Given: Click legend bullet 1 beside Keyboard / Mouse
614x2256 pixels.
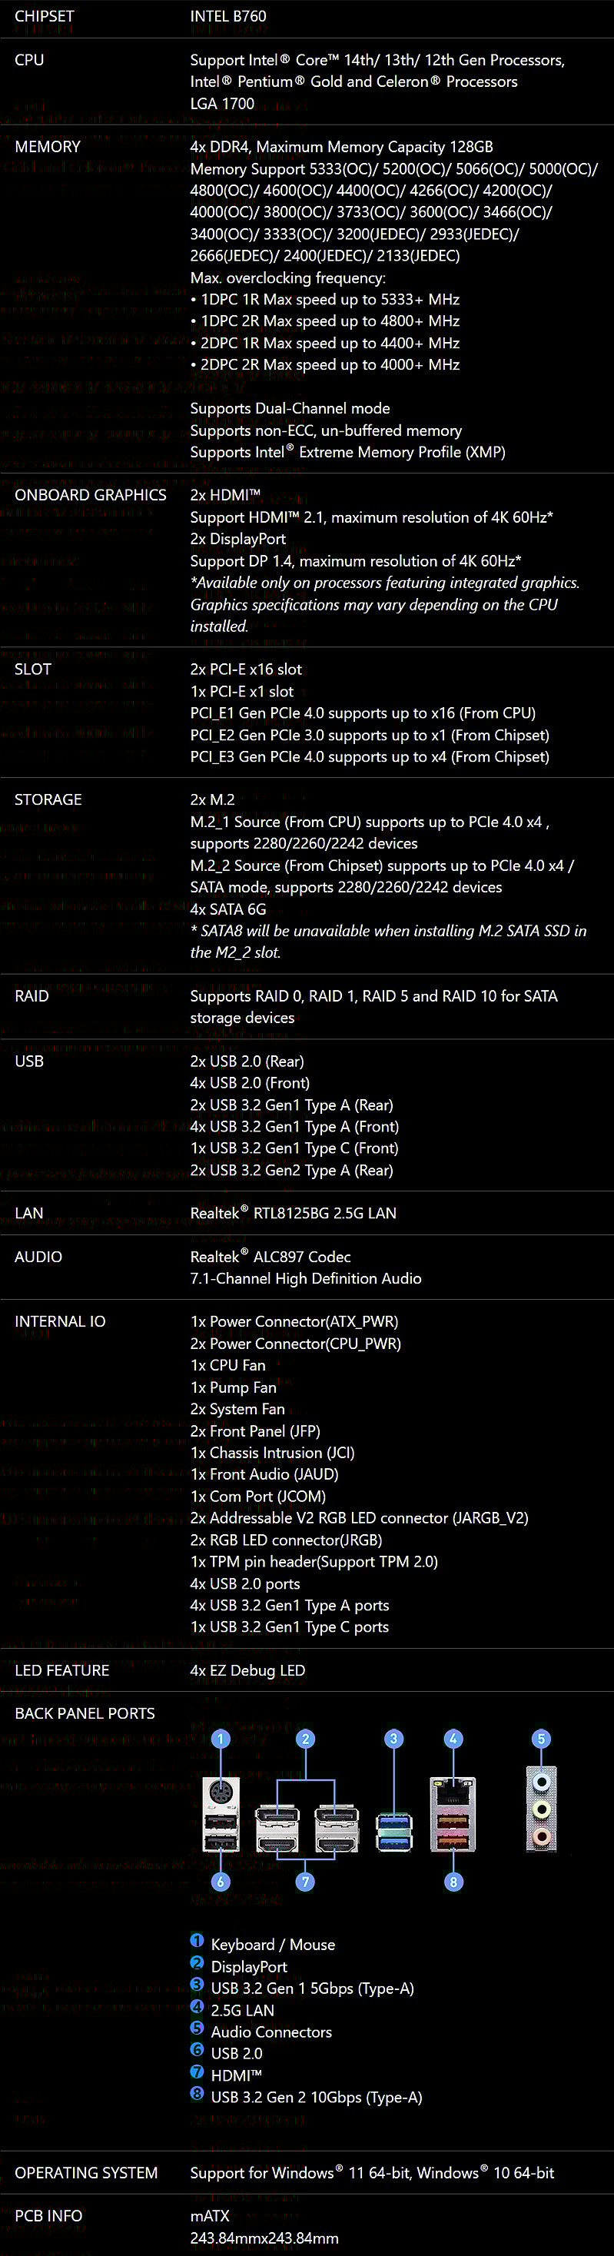Looking at the screenshot, I should point(197,1941).
